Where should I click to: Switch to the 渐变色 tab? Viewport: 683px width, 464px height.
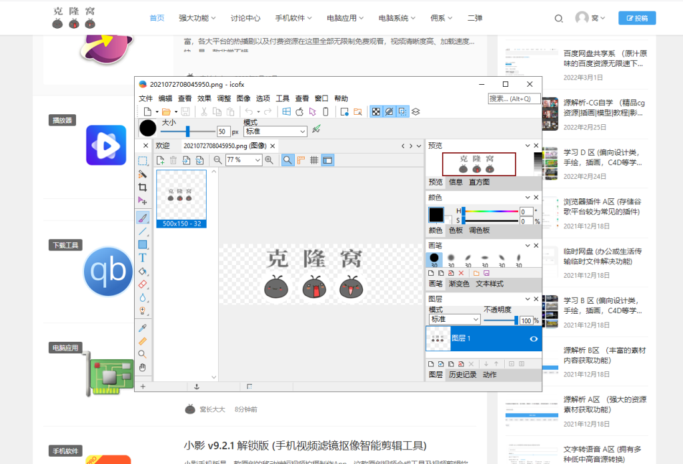(459, 284)
